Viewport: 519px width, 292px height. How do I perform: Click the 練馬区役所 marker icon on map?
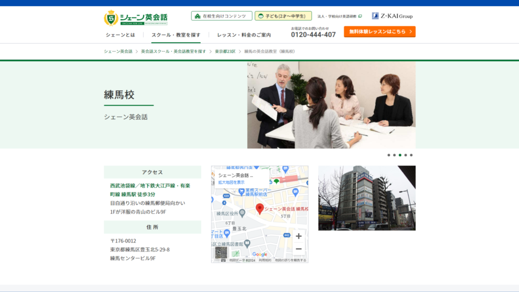click(242, 213)
